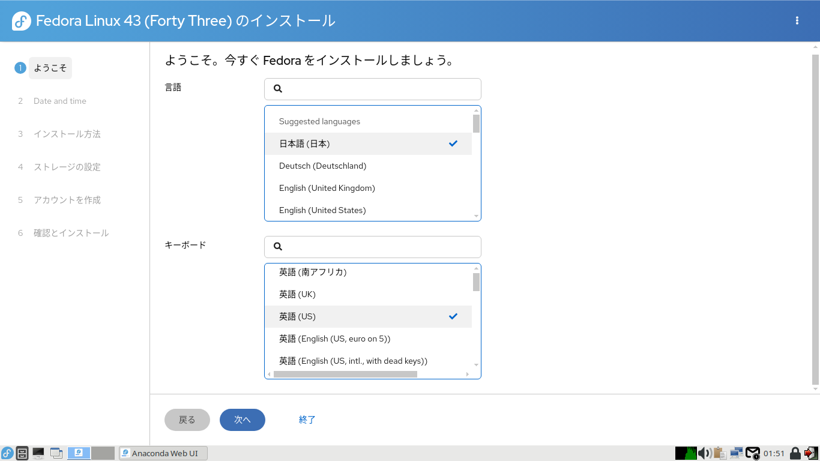Viewport: 820px width, 461px height.
Task: Select English (United Kingdom) as the language
Action: click(x=369, y=188)
